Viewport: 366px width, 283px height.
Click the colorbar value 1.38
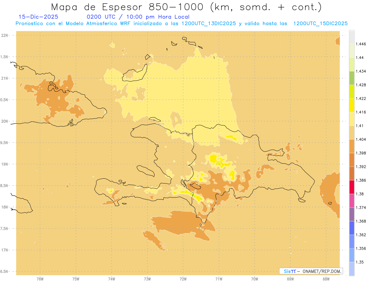point(360,194)
